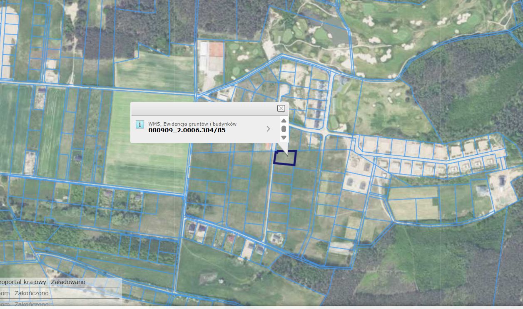
Task: Click the popup scroll down arrow
Action: (x=284, y=138)
